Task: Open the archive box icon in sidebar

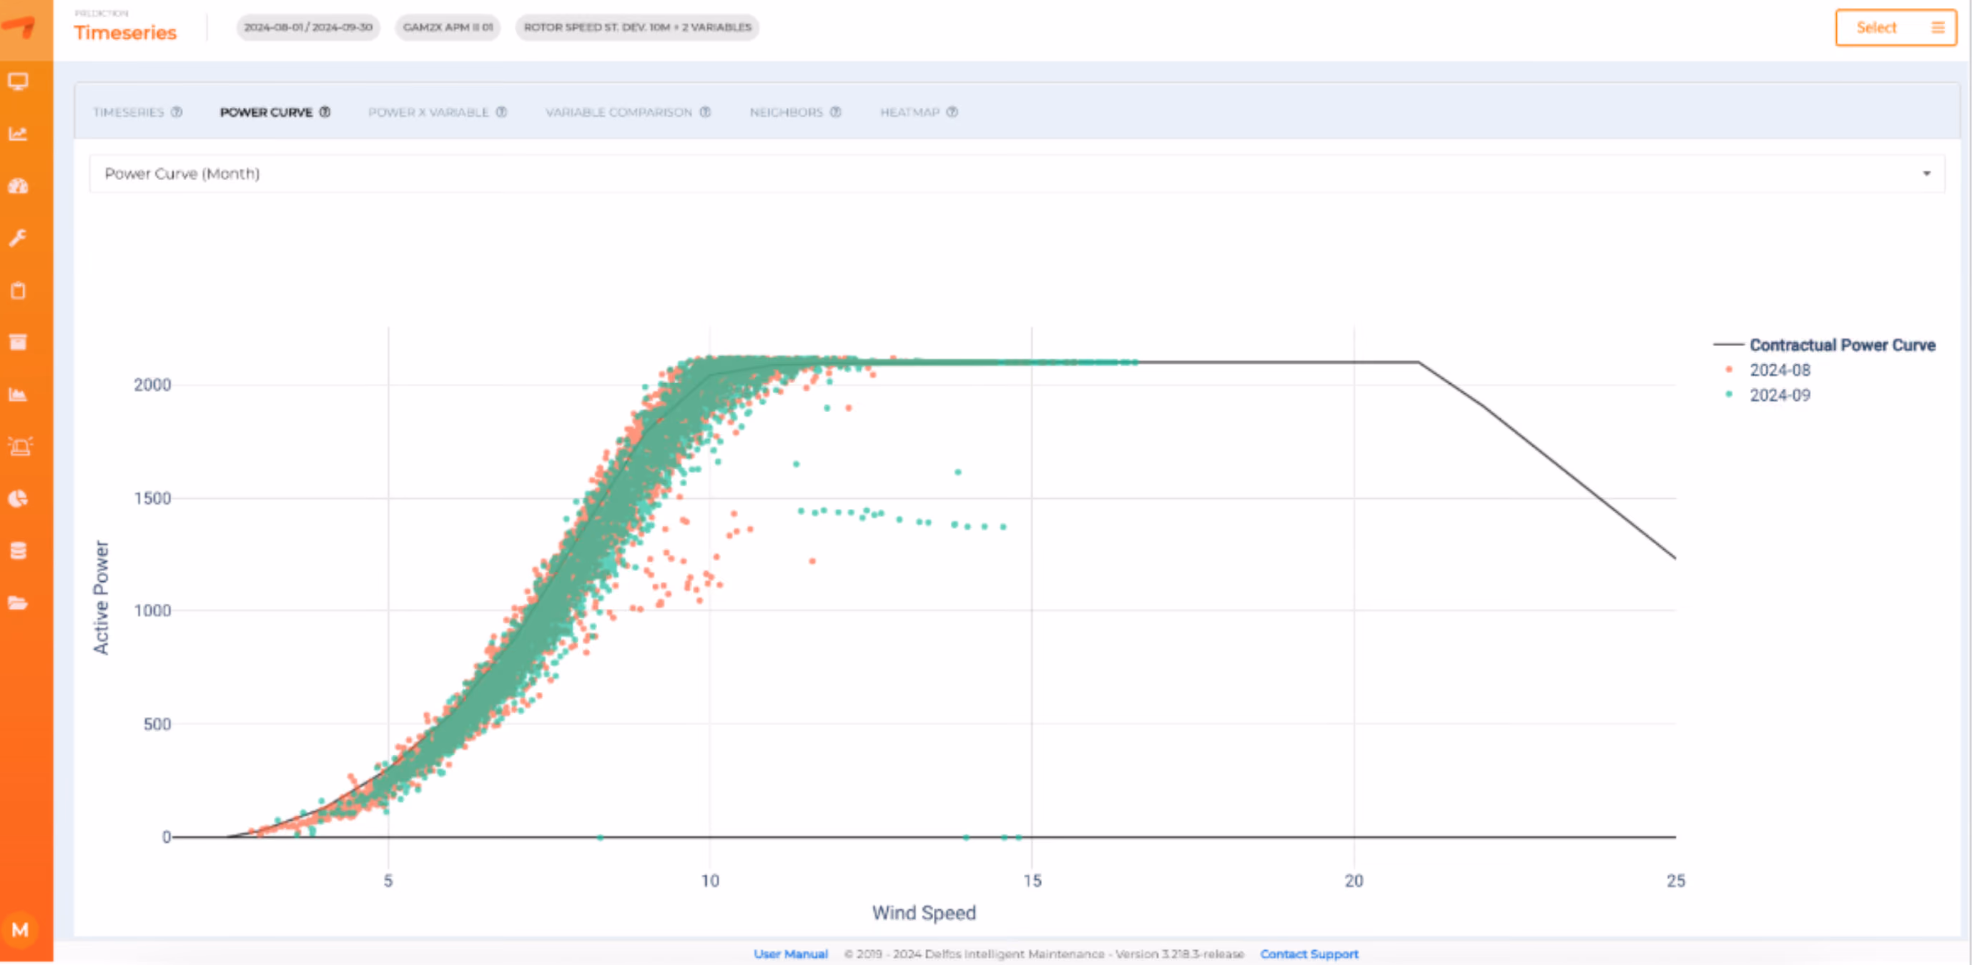Action: [19, 342]
